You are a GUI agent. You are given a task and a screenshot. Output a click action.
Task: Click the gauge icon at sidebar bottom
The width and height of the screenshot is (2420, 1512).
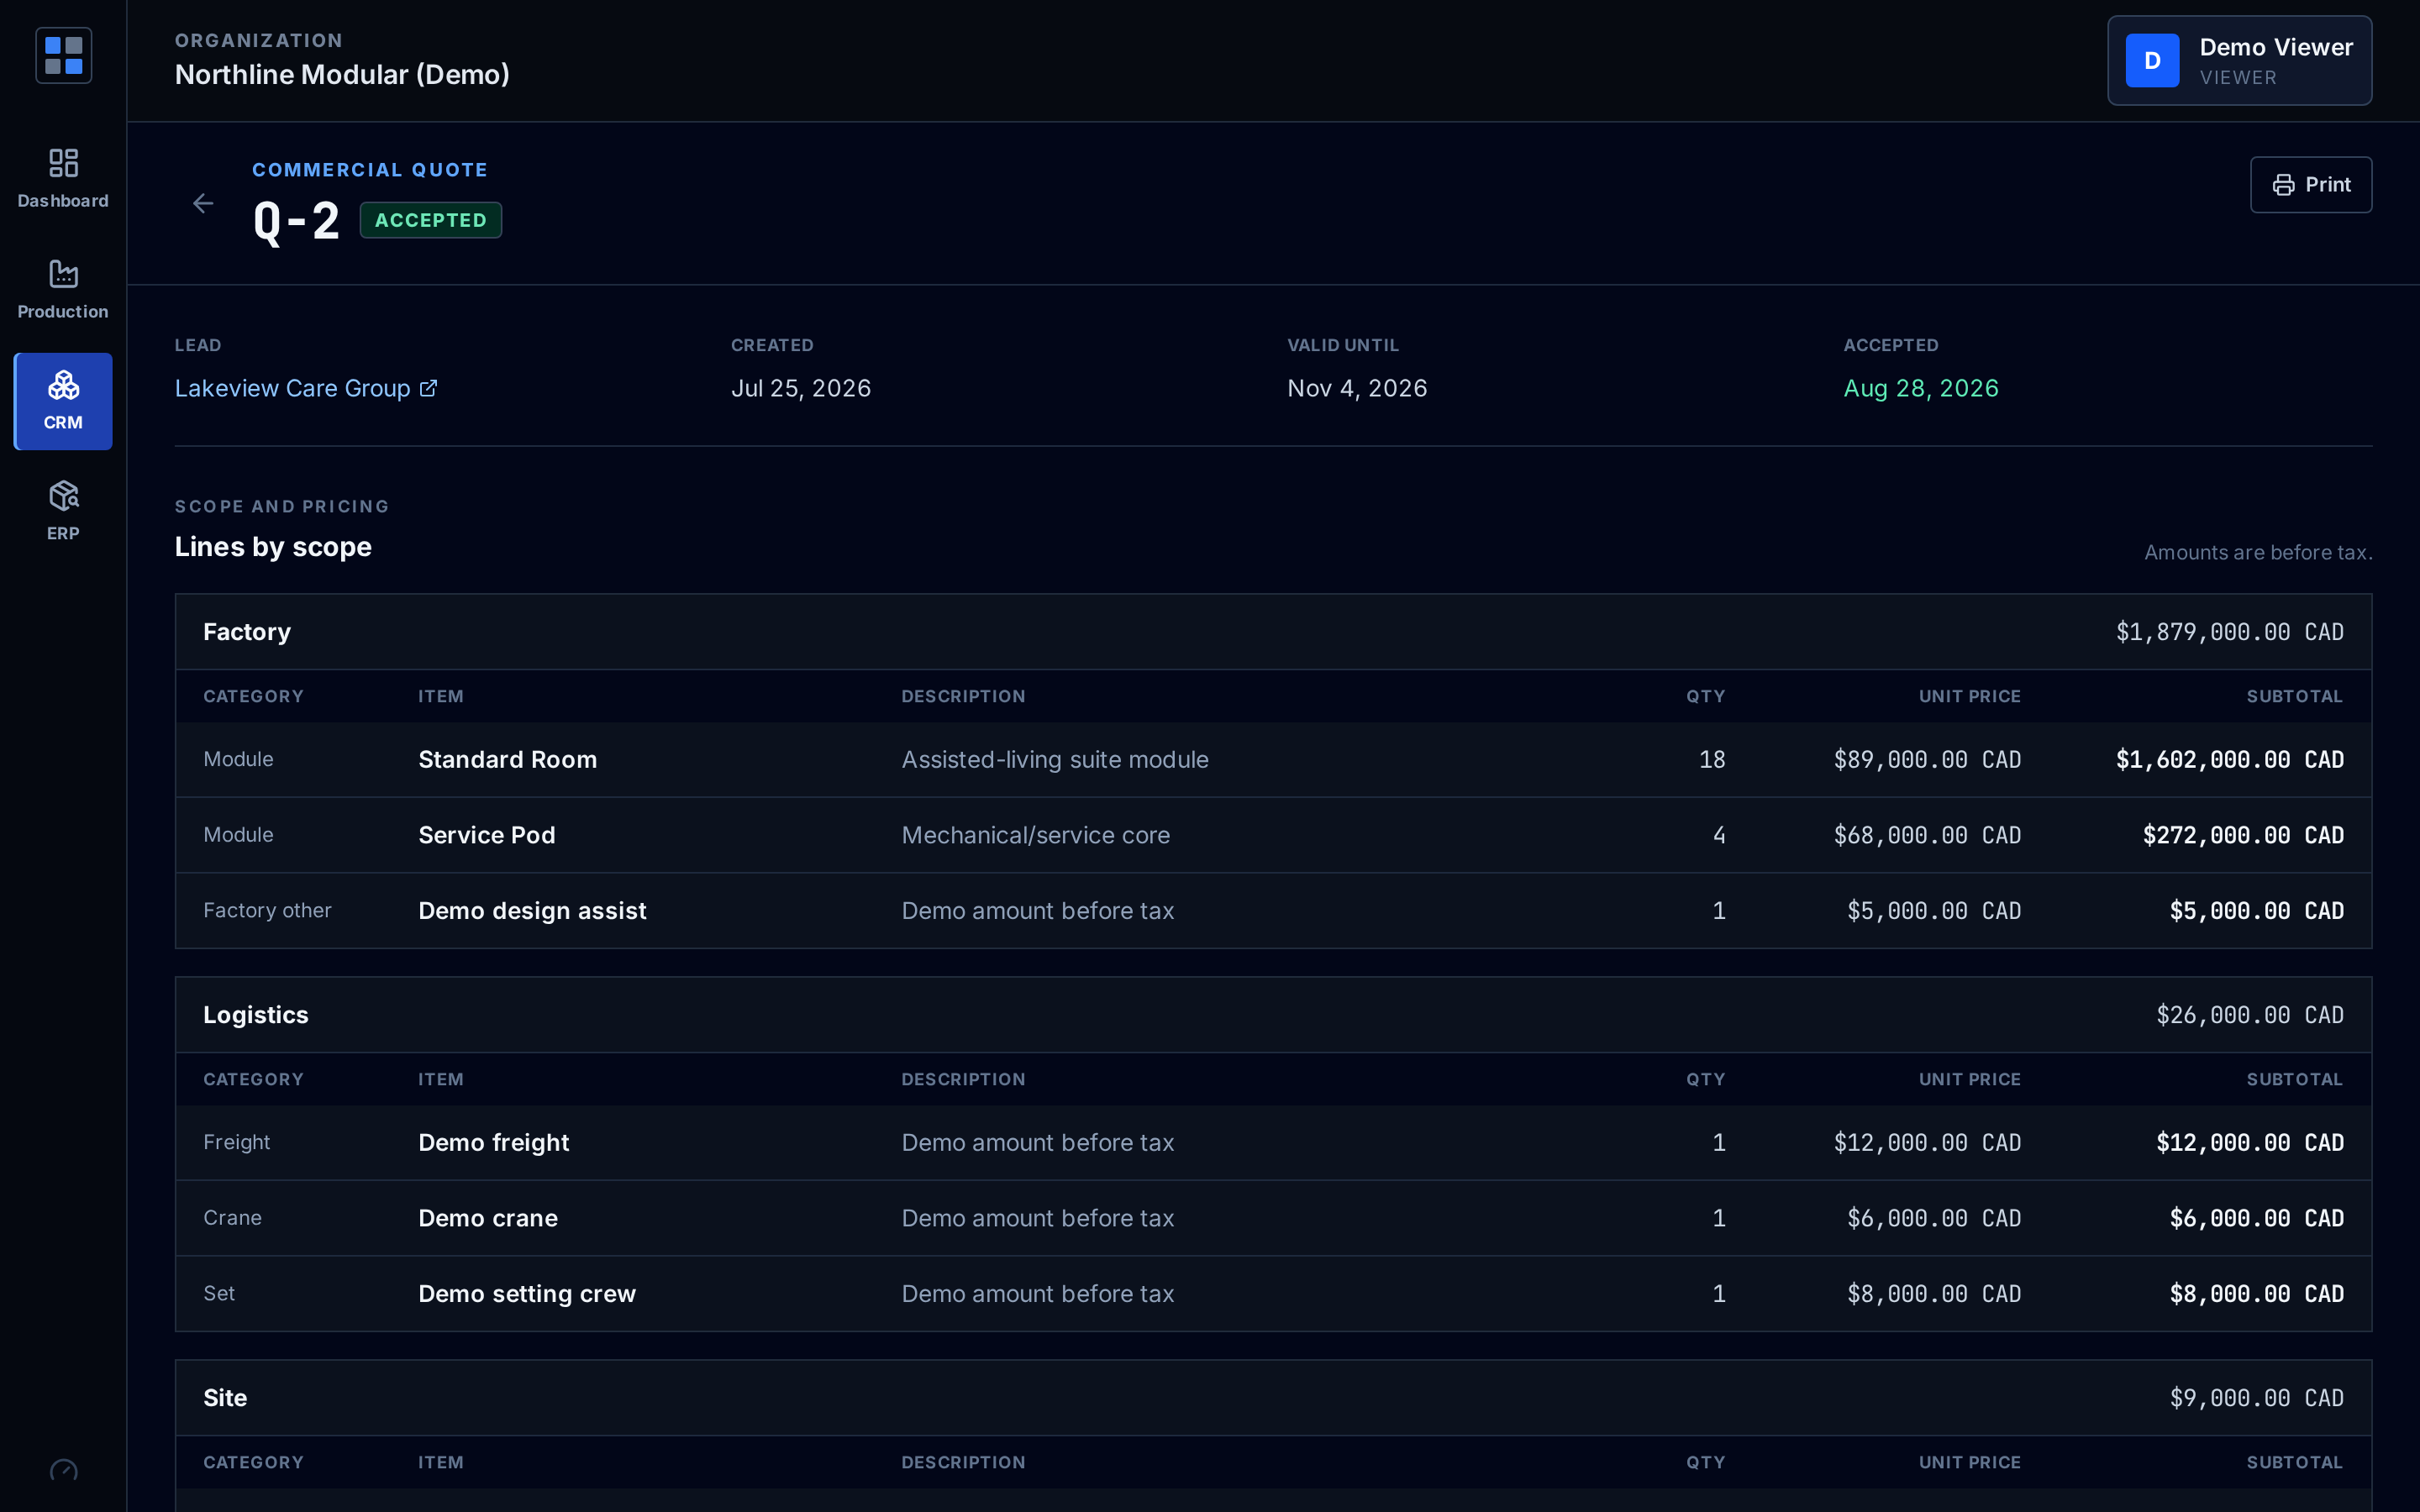63,1470
